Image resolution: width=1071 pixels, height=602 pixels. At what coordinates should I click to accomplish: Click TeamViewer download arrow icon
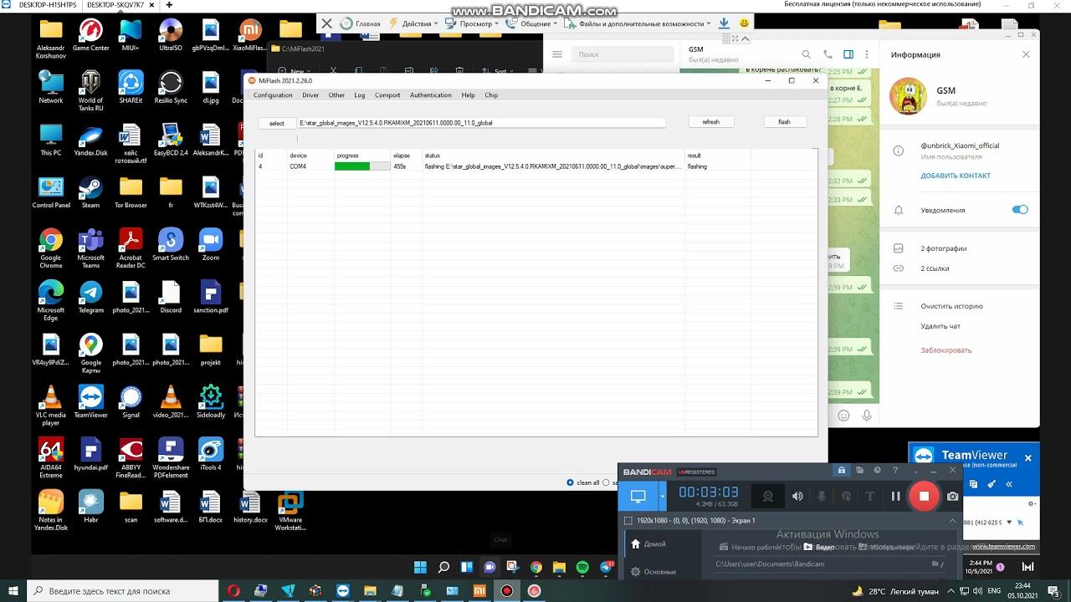pos(724,23)
